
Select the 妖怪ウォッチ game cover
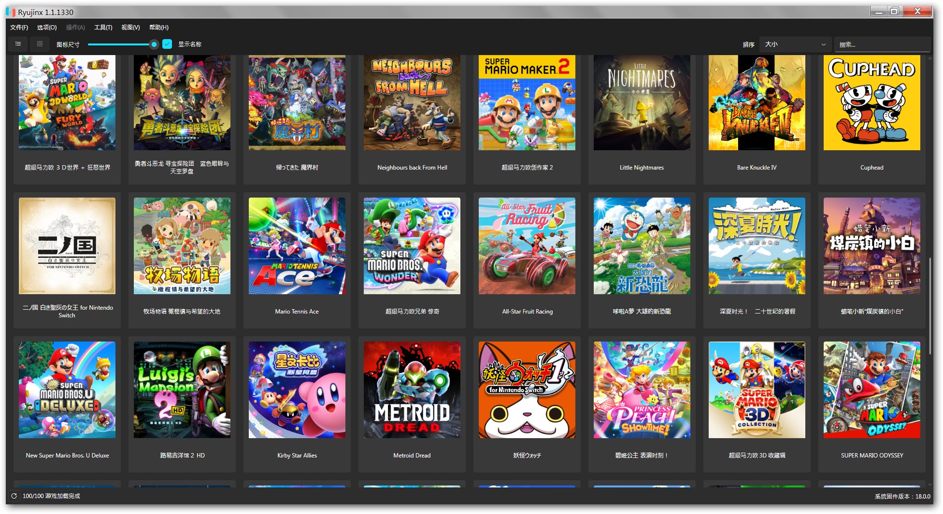click(527, 390)
